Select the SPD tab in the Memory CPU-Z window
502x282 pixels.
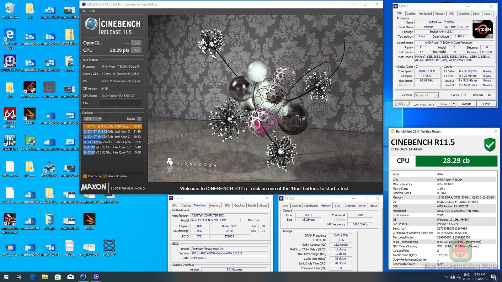coord(337,206)
